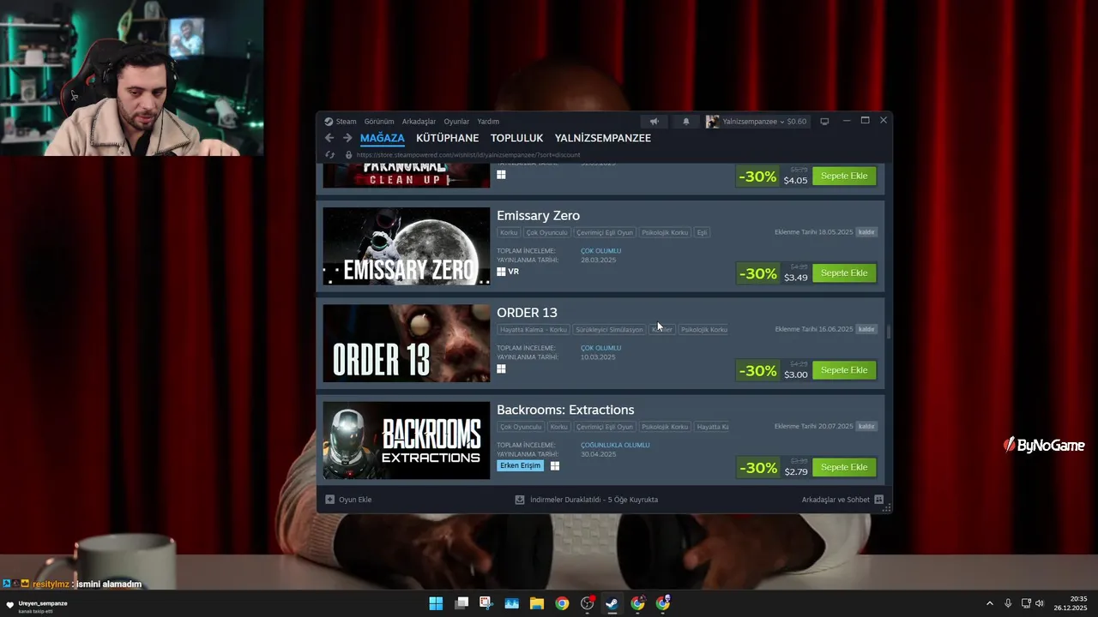Click ÇOK OLUMLU review text for Emissary Zero
1098x617 pixels.
click(600, 251)
